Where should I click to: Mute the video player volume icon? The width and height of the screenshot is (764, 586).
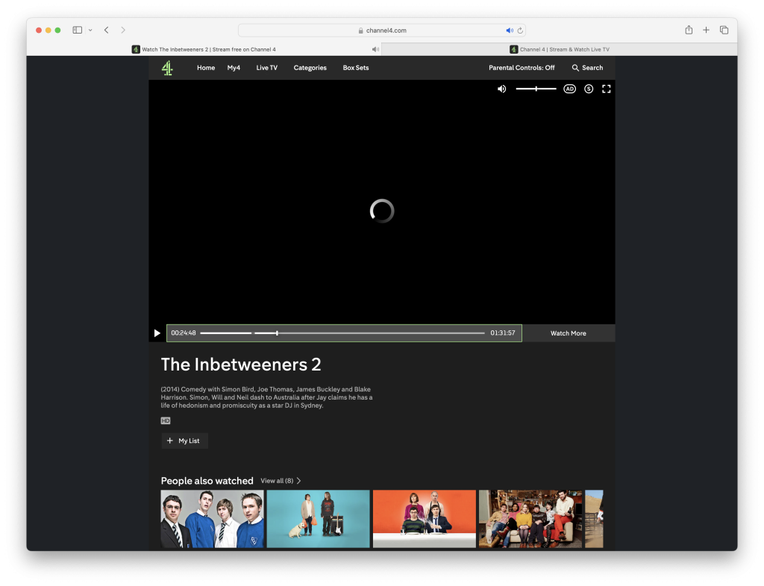pyautogui.click(x=501, y=89)
